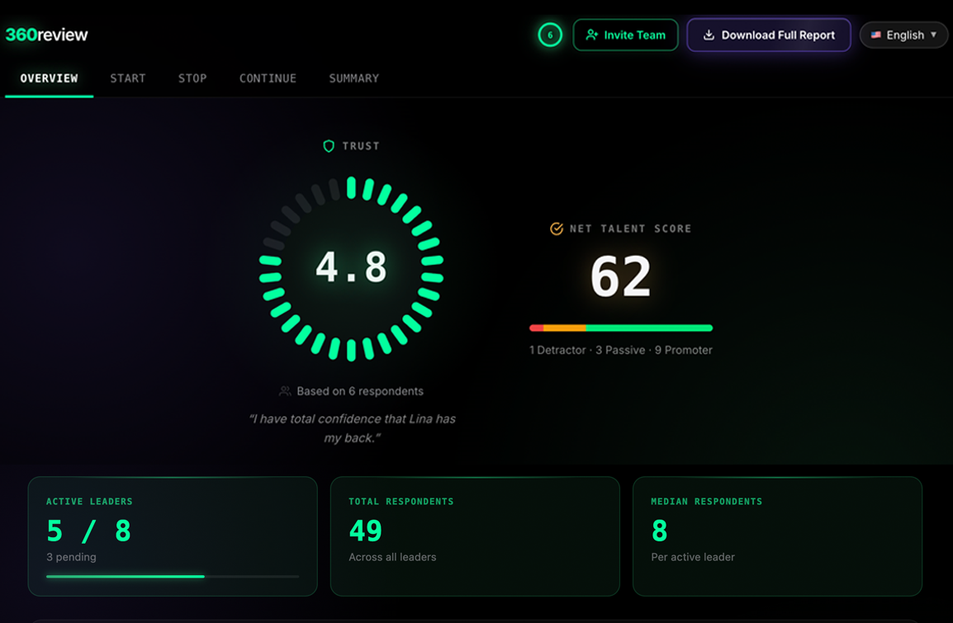
Task: Select the Overview tab
Action: pyautogui.click(x=50, y=78)
